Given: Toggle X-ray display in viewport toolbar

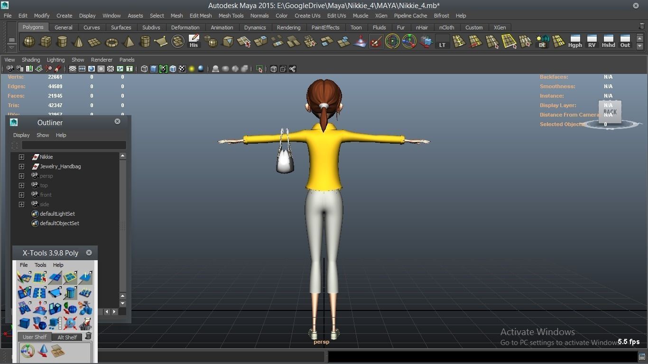Looking at the screenshot, I should (273, 69).
